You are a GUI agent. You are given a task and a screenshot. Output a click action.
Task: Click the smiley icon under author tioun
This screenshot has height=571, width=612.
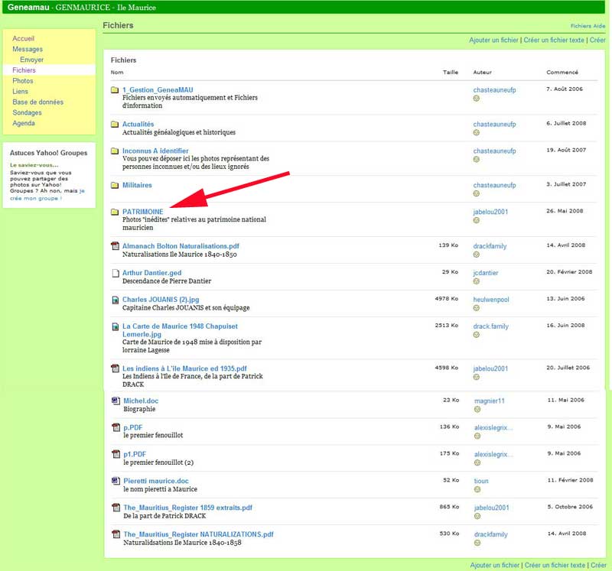[477, 489]
